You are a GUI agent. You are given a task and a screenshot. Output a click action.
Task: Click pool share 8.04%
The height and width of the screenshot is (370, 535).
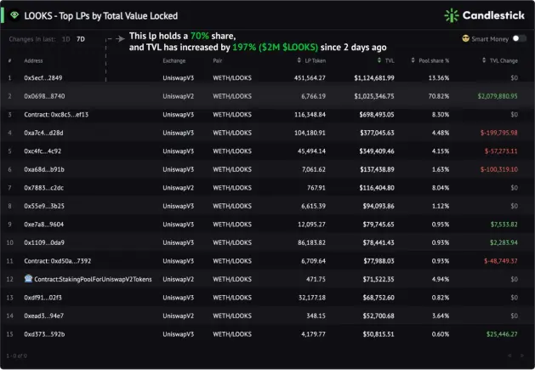441,188
